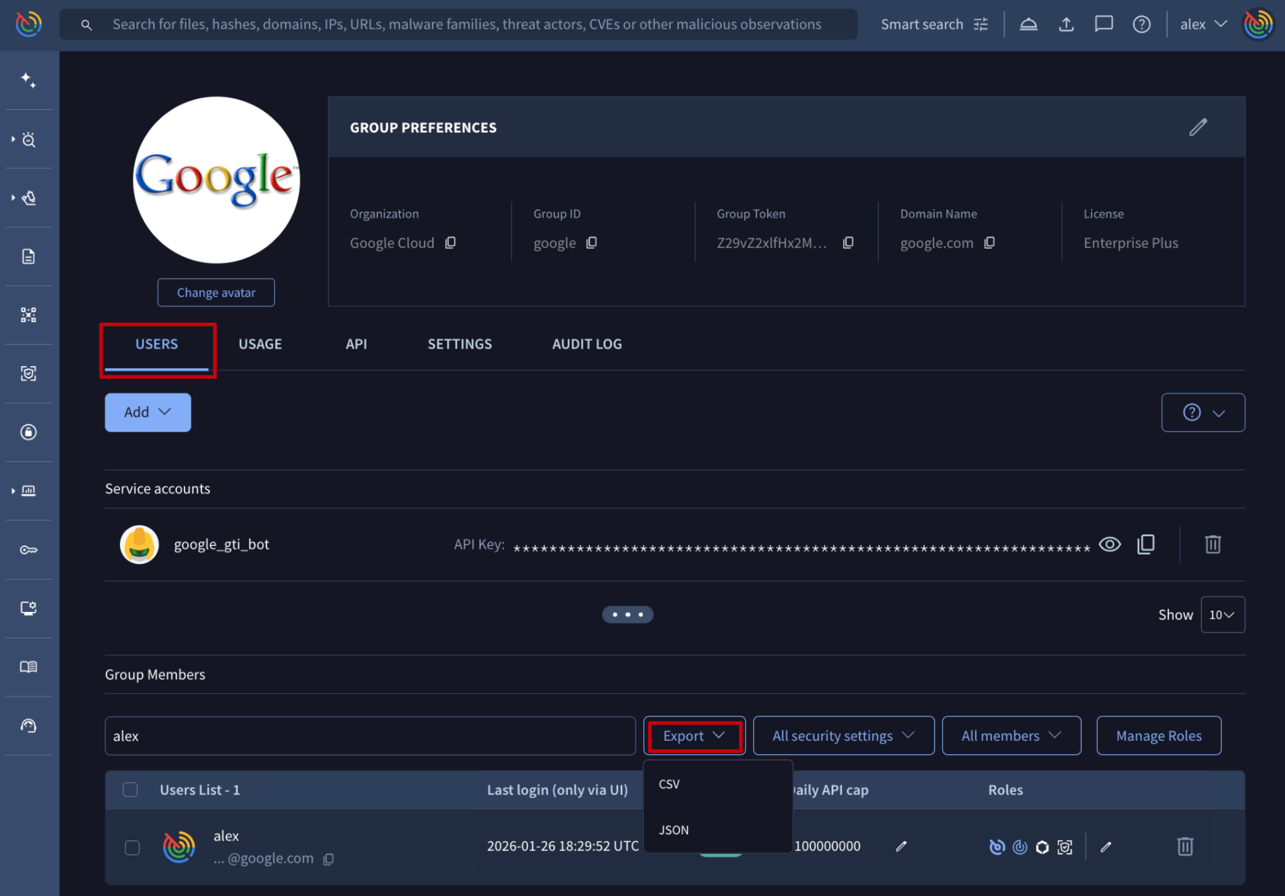Screen dimensions: 1285x896
Task: Open the gauge icon in sidebar
Action: 28,726
